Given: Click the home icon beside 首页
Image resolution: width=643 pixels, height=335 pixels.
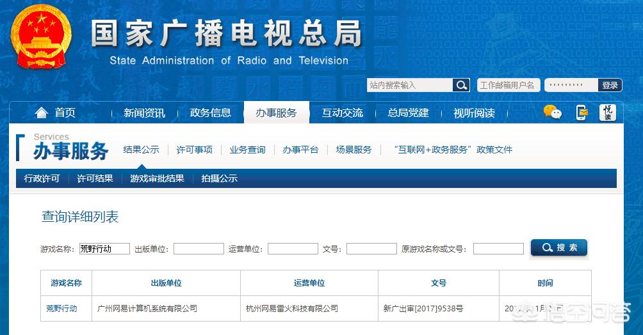Looking at the screenshot, I should point(42,113).
